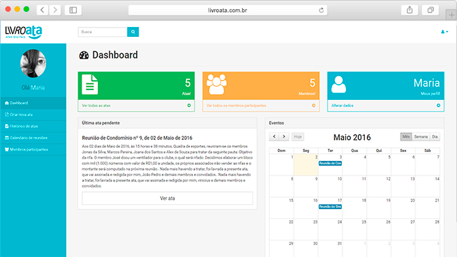
Task: Click the profile person icon on Maria card
Action: [x=339, y=85]
